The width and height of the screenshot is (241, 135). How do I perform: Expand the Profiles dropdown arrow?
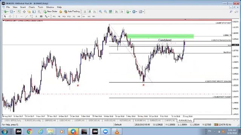pyautogui.click(x=14, y=12)
